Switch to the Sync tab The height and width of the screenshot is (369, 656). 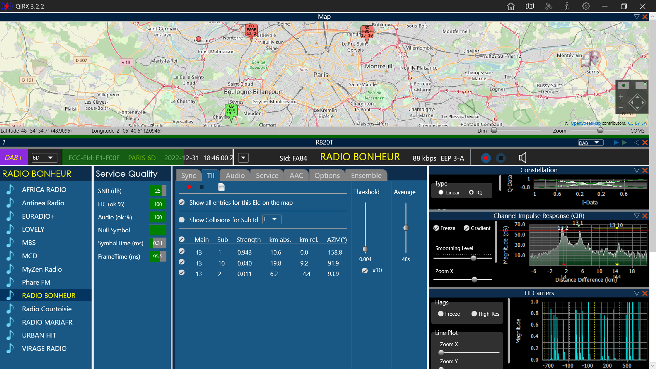189,175
